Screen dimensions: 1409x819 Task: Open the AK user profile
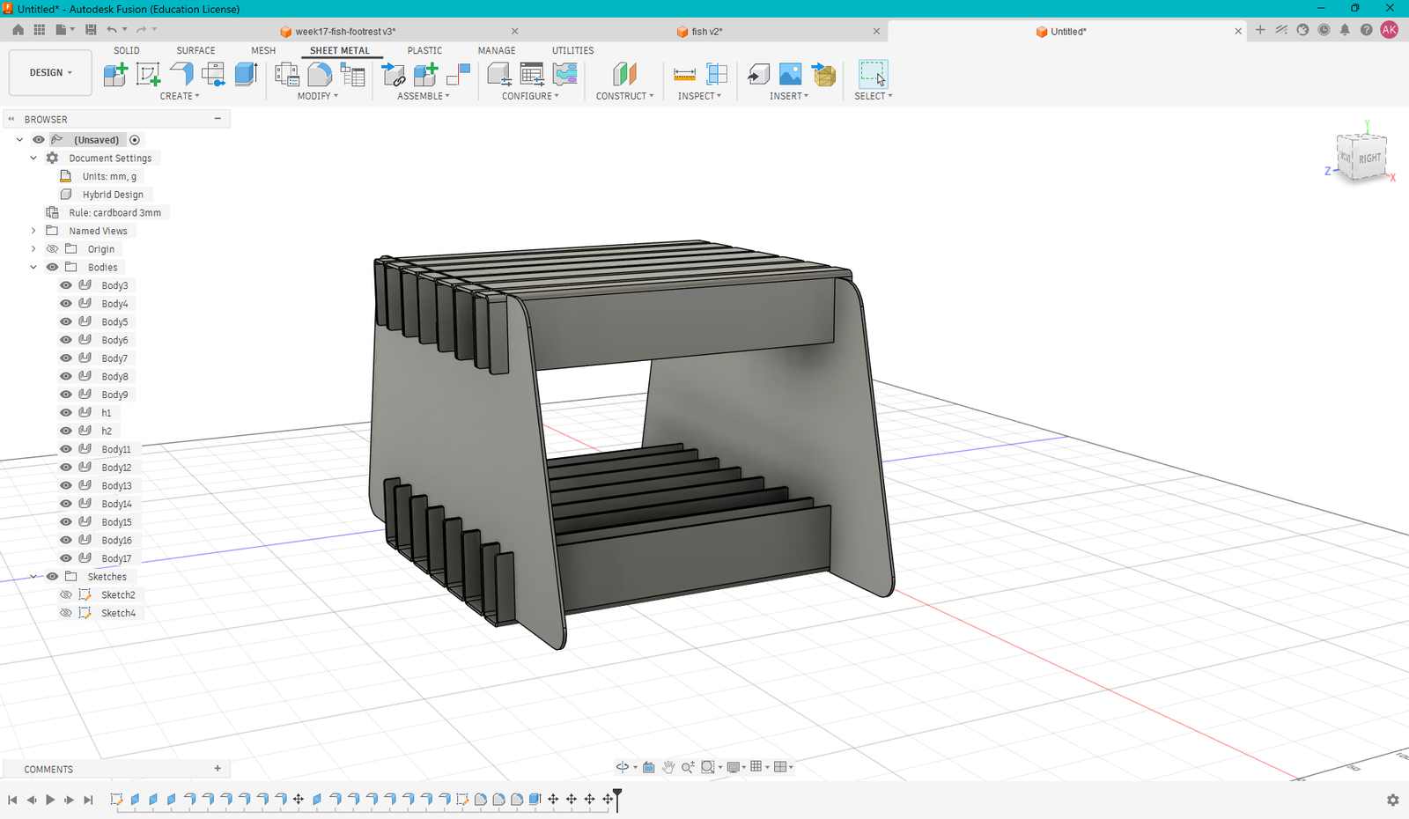point(1390,30)
